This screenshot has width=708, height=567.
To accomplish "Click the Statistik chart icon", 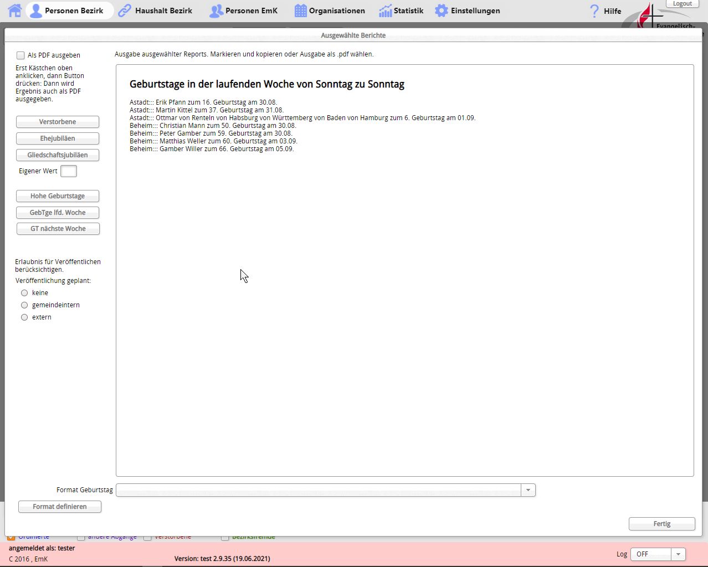I will (385, 11).
